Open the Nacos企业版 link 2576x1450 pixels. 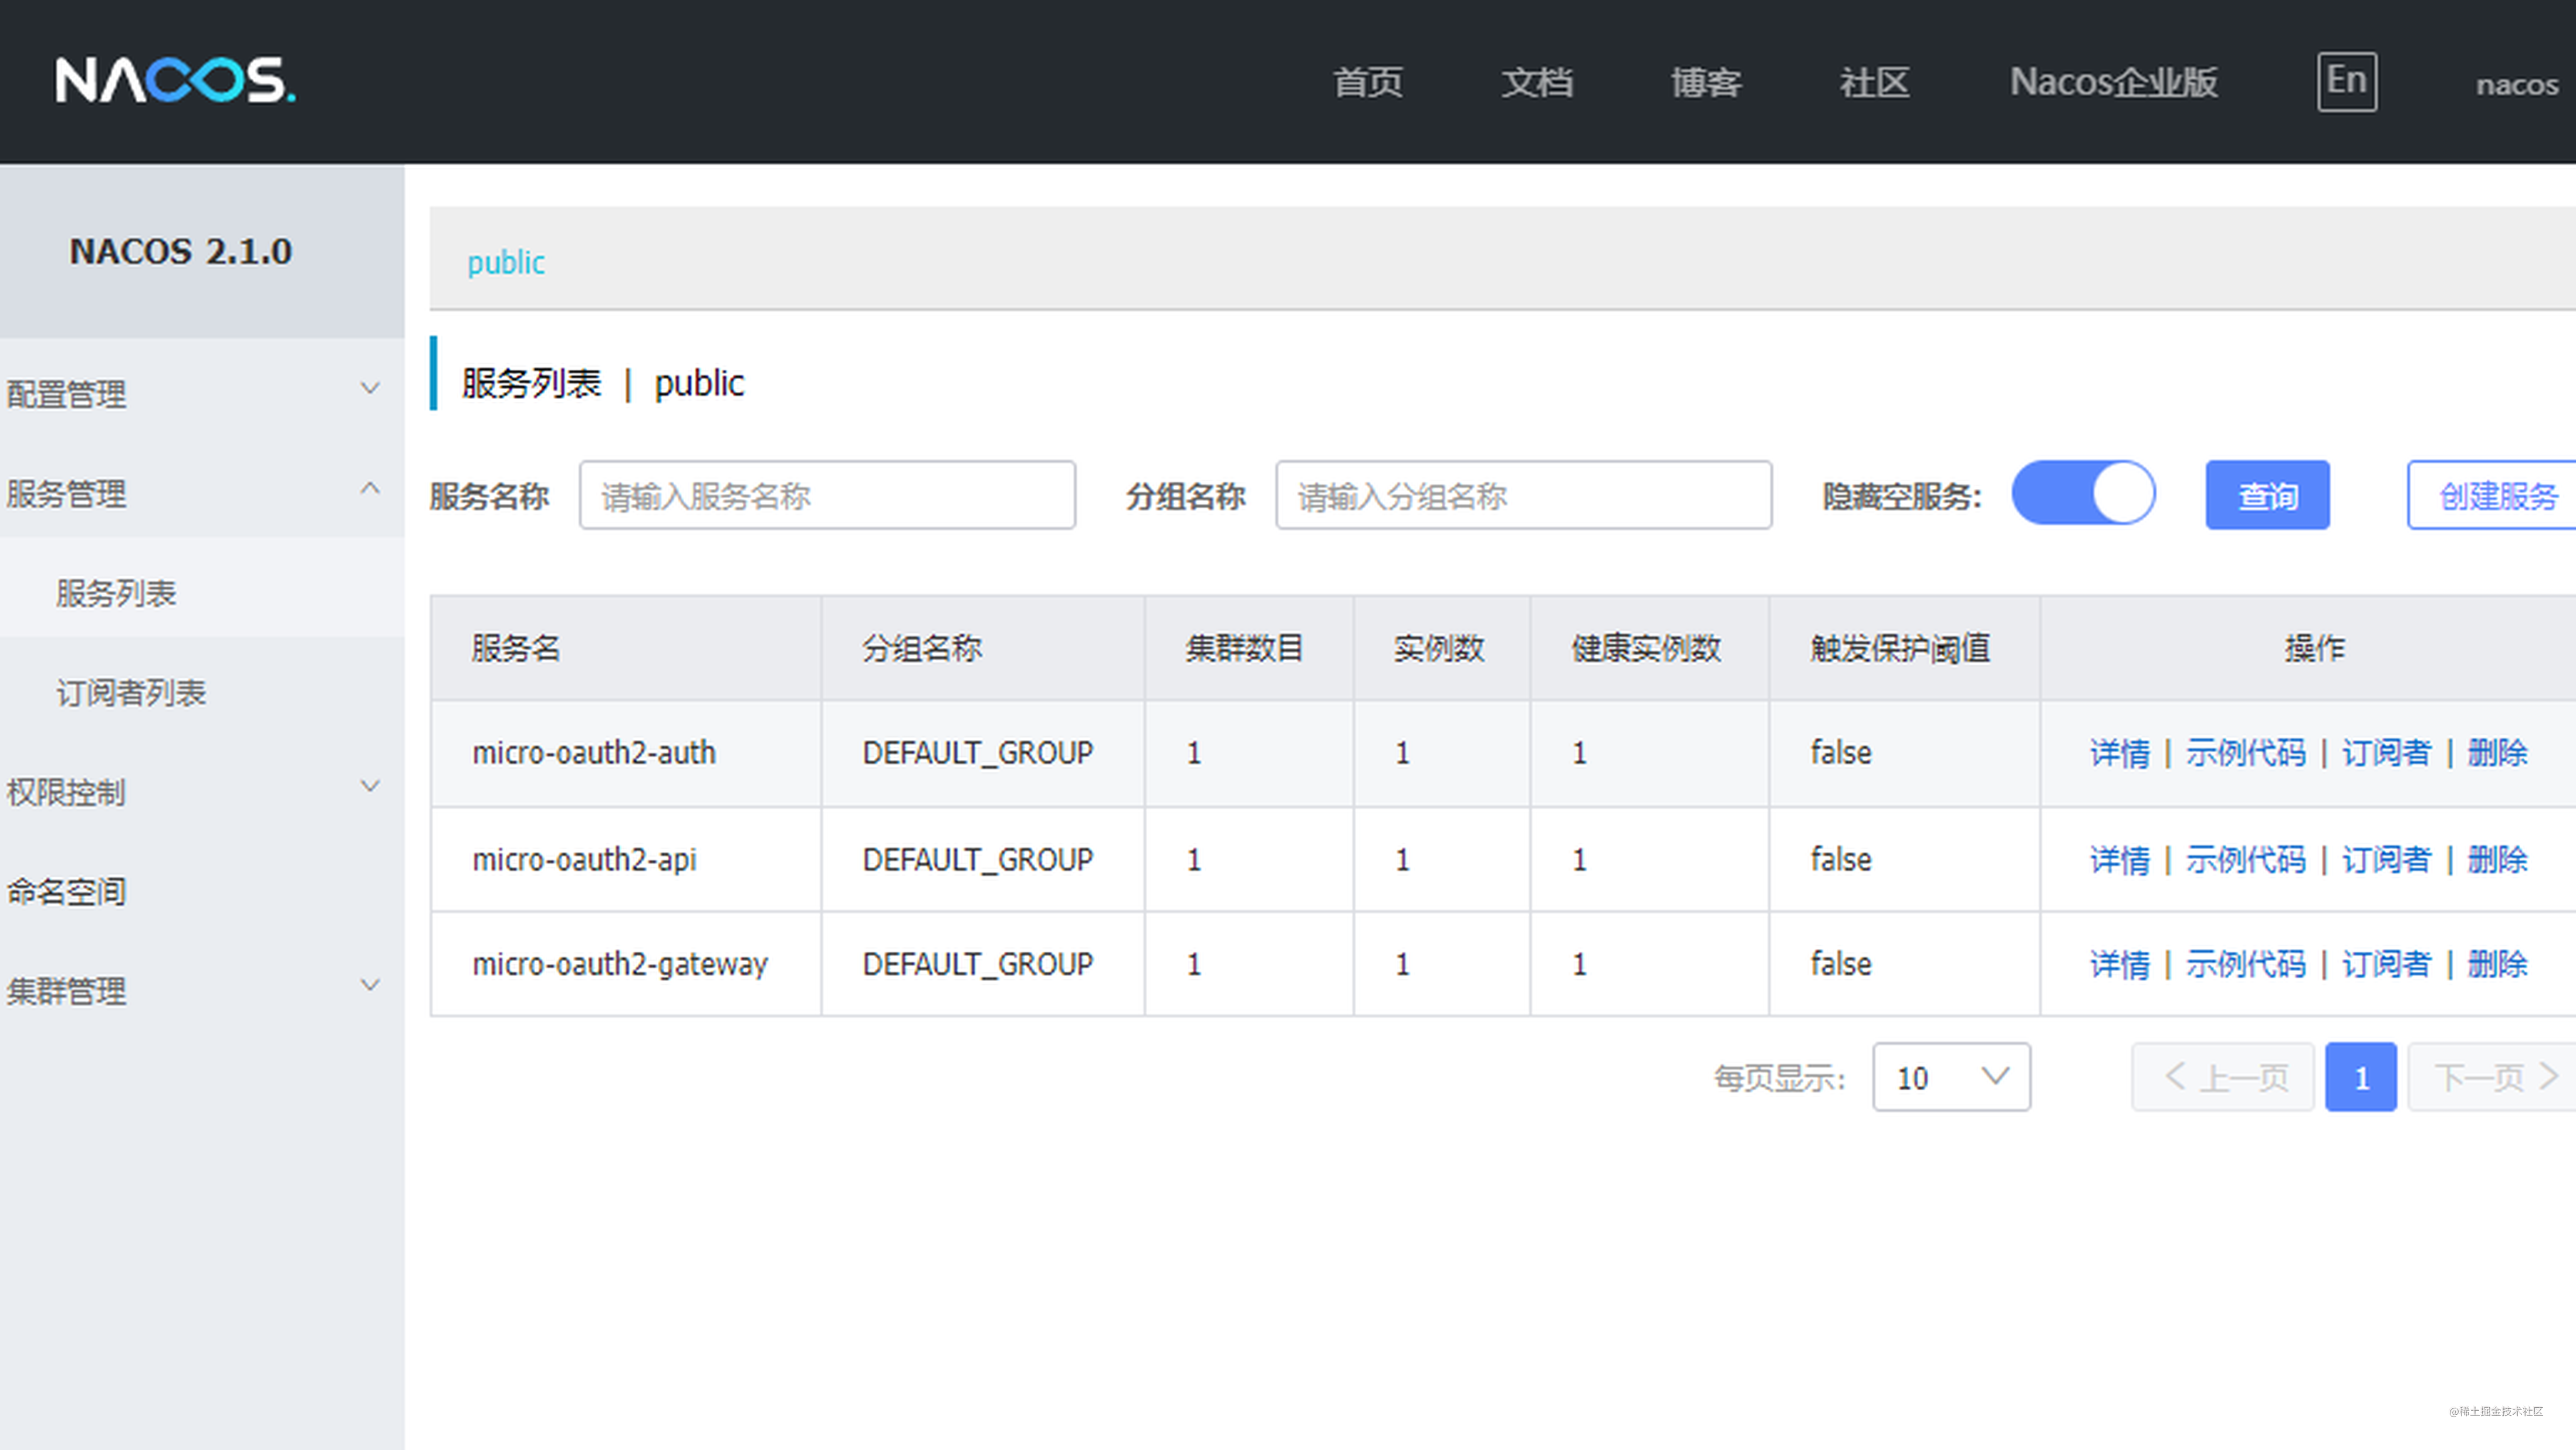2114,82
